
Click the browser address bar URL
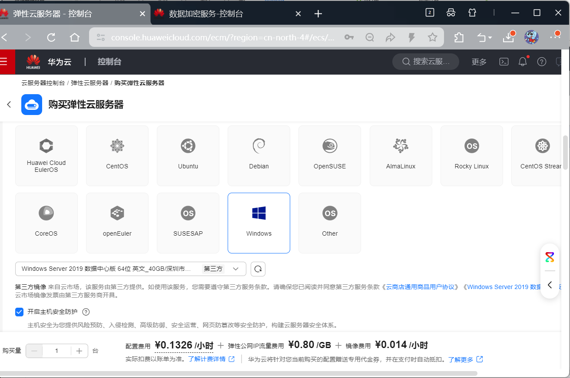pos(223,38)
